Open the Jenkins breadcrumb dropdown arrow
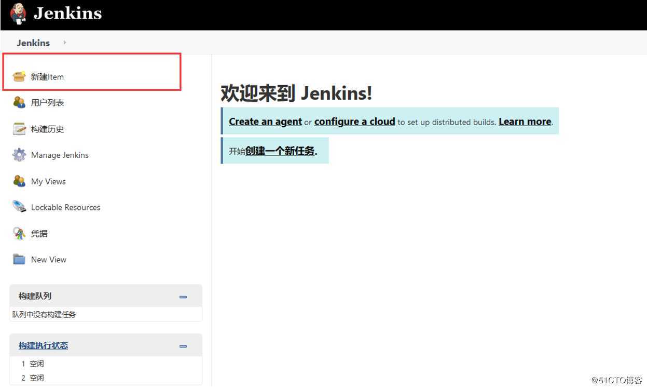647x389 pixels. (65, 43)
